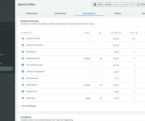Open the three-dot more options menu
145x121 pixels.
tap(132, 4)
